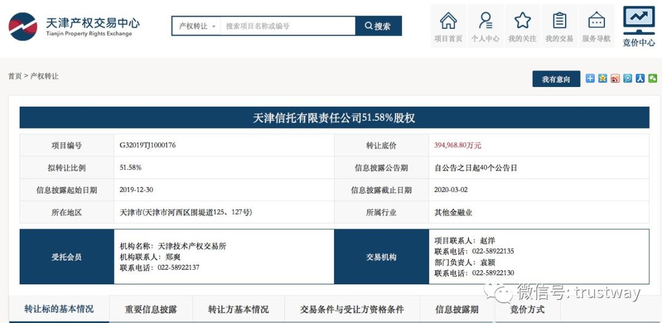Screen dimensions: 662x323
Task: Open 我的交易 clipboard icon
Action: (559, 26)
